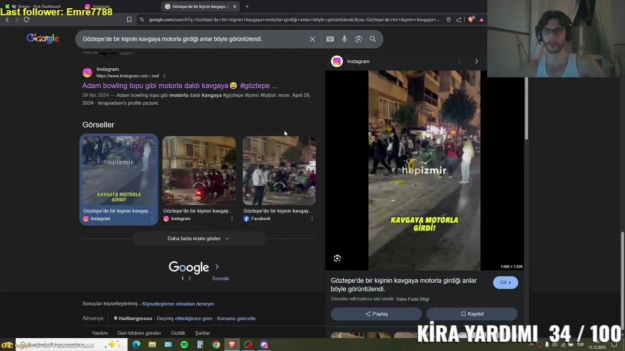Close the Göztepe'de search results tab
625x351 pixels.
(x=234, y=6)
